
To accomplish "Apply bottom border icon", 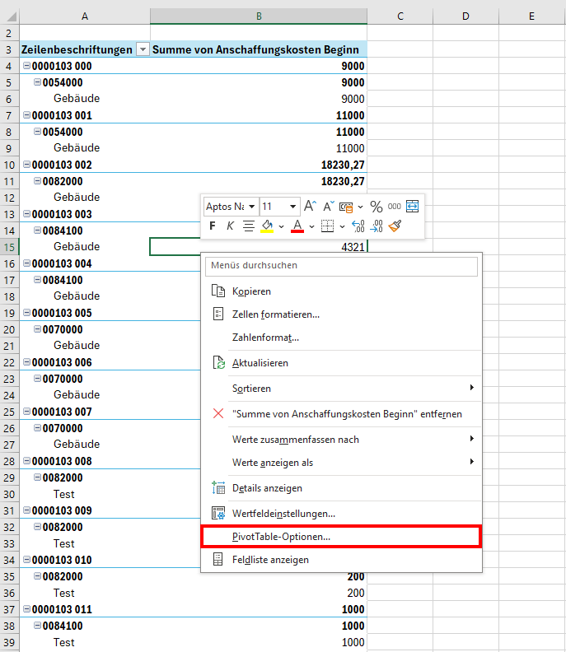I will [328, 226].
